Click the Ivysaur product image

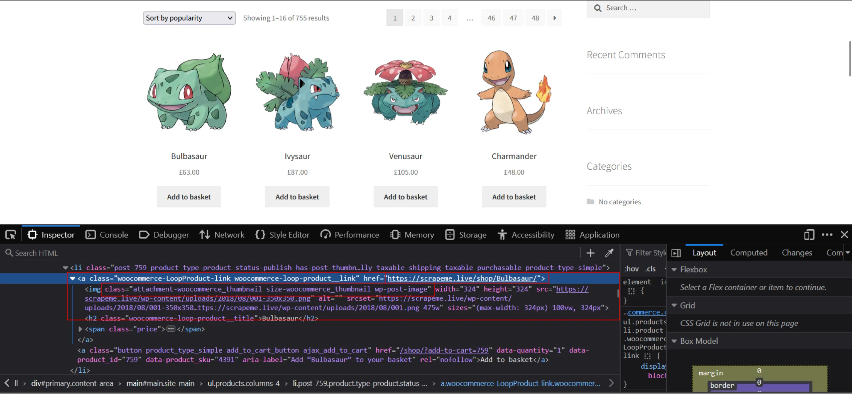pos(297,93)
